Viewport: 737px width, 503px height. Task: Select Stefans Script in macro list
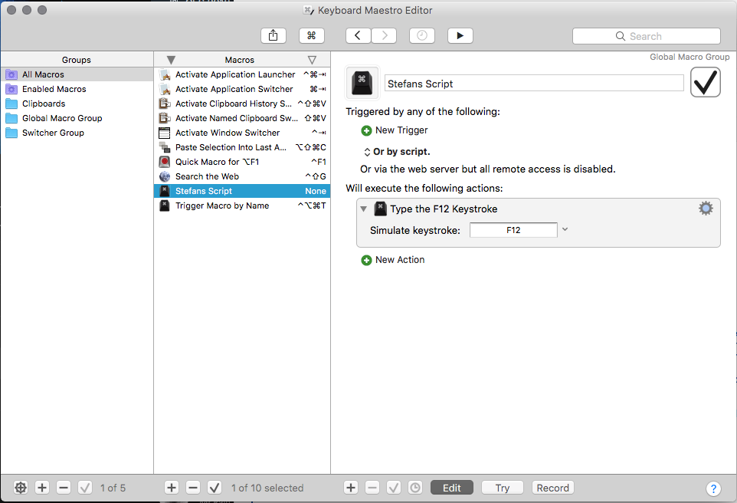coord(242,191)
